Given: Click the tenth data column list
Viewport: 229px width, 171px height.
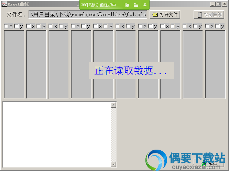Looking at the screenshot, I should point(215,64).
